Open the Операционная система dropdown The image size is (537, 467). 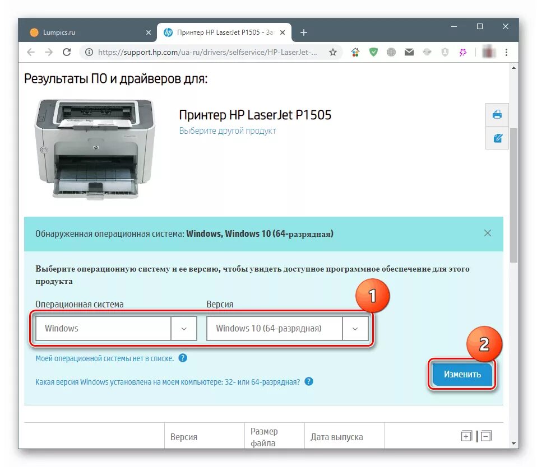[x=116, y=328]
